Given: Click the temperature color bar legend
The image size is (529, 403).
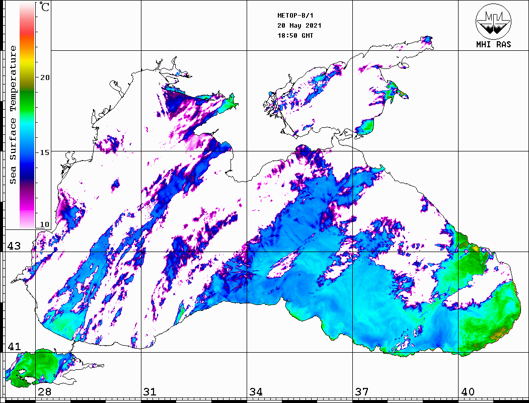Looking at the screenshot, I should click(x=27, y=115).
